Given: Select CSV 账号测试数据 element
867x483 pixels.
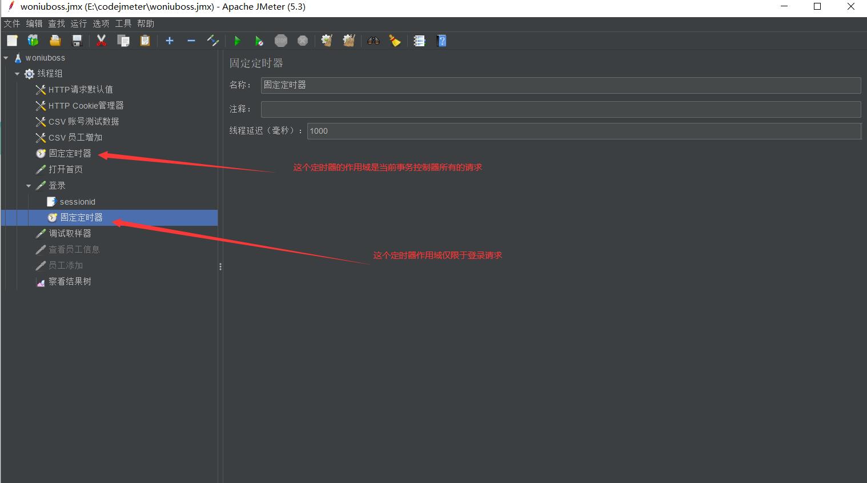Looking at the screenshot, I should click(x=83, y=122).
